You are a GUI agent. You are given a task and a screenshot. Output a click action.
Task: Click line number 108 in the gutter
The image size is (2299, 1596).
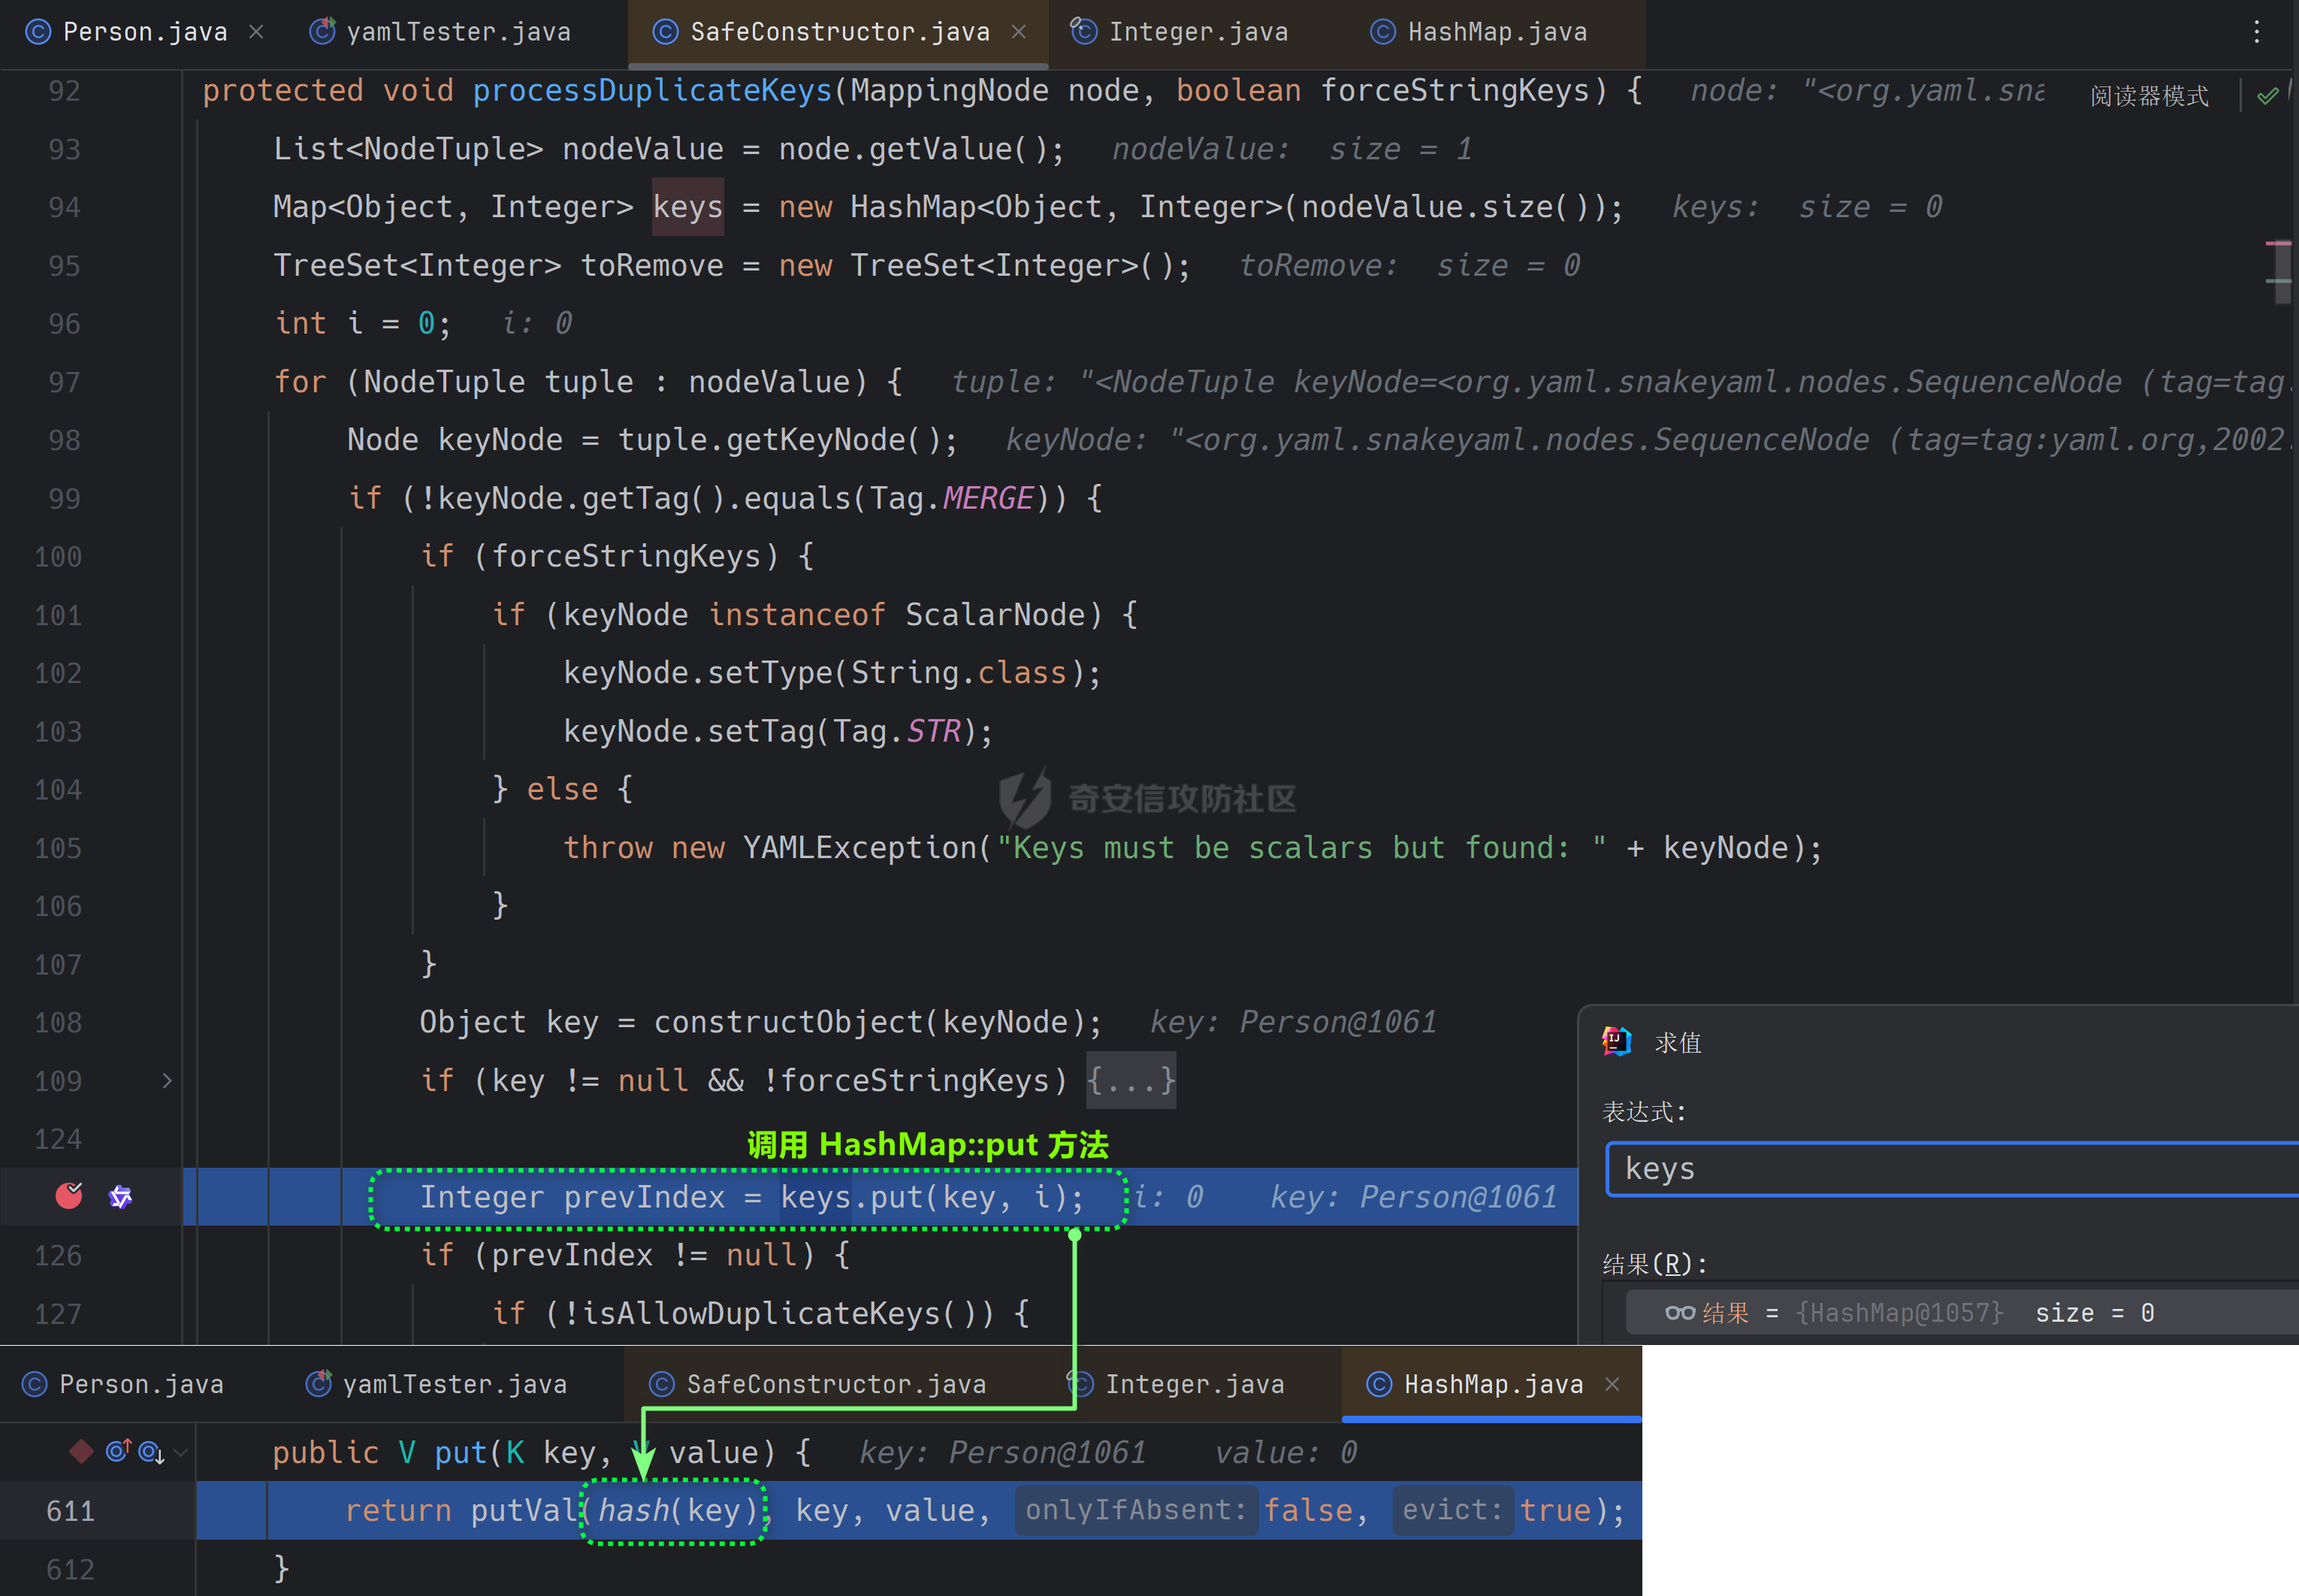pyautogui.click(x=58, y=1022)
